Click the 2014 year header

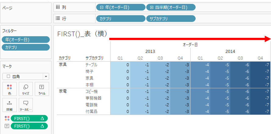tap(230, 51)
